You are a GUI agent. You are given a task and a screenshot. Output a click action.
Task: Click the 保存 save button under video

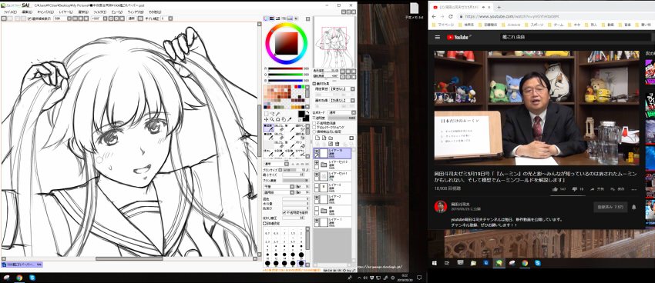tap(617, 189)
